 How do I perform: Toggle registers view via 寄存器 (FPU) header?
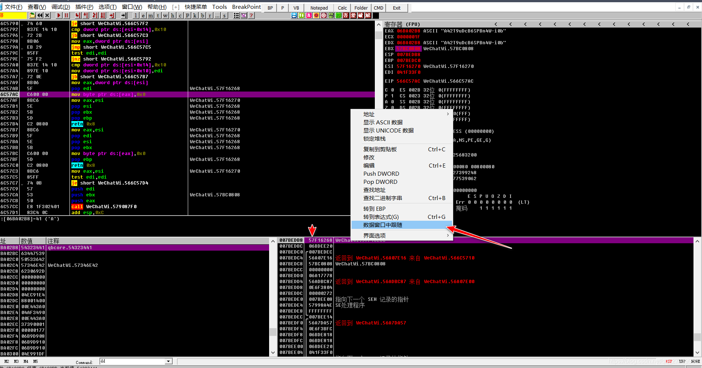click(x=403, y=24)
